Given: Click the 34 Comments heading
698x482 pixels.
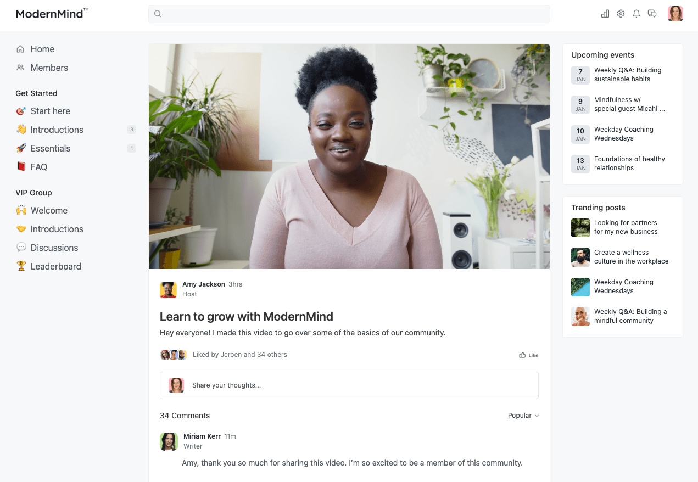Looking at the screenshot, I should tap(185, 416).
